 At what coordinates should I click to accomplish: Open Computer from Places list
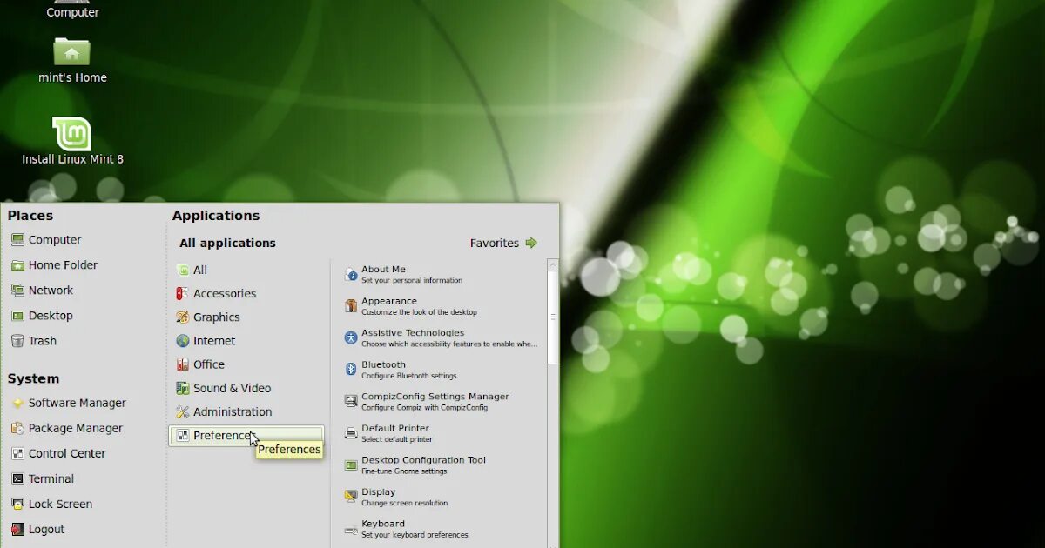tap(55, 240)
